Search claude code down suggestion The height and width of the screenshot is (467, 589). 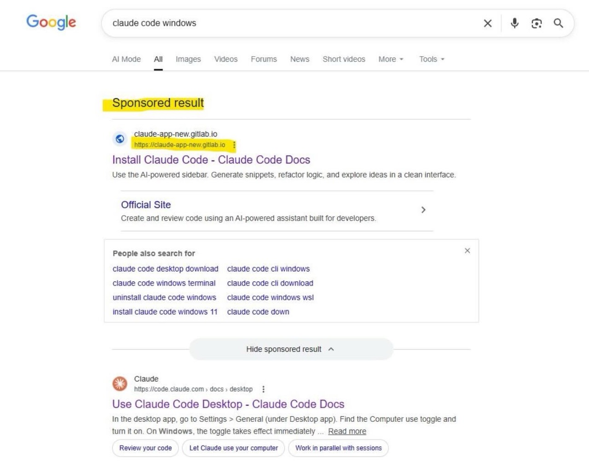(258, 312)
